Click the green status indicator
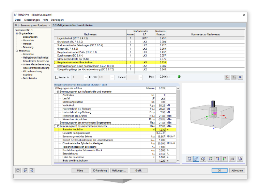 179,77
